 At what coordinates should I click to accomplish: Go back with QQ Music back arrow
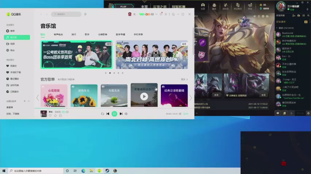[x=41, y=14]
